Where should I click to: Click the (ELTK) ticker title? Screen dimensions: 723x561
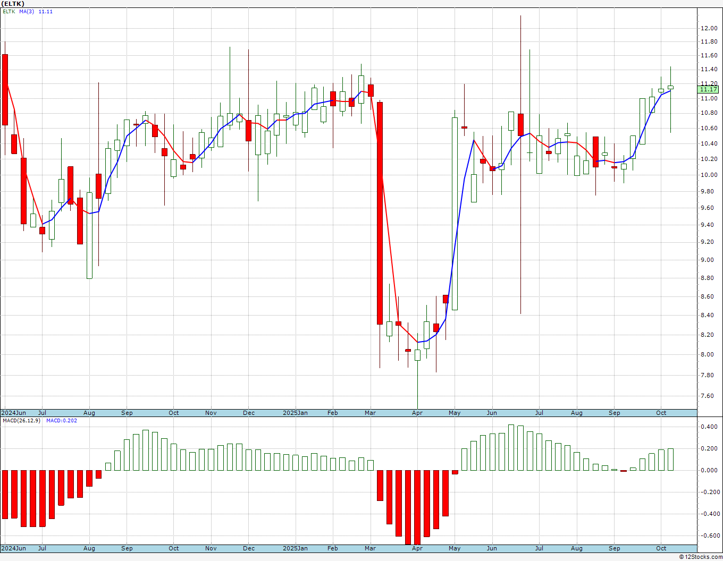point(13,4)
